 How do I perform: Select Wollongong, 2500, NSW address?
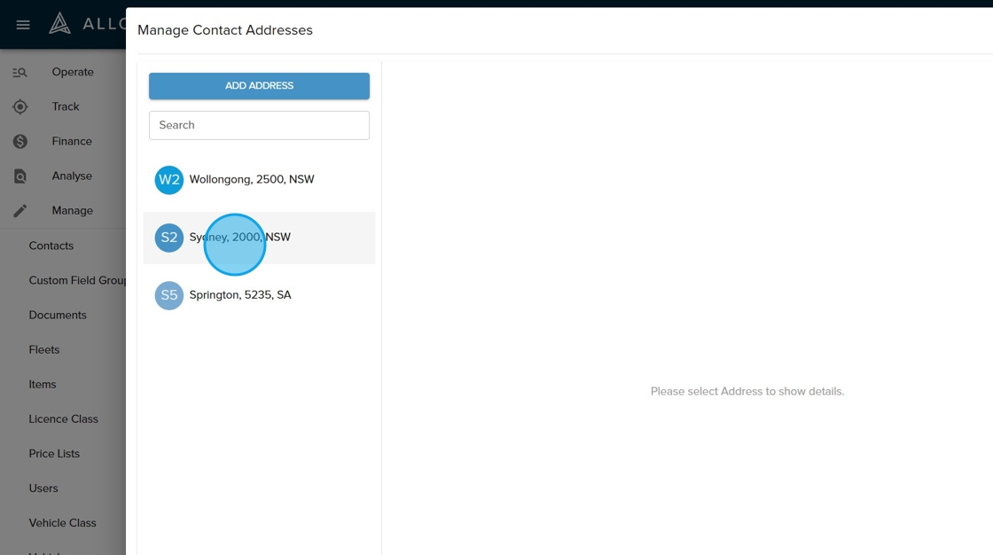click(252, 180)
